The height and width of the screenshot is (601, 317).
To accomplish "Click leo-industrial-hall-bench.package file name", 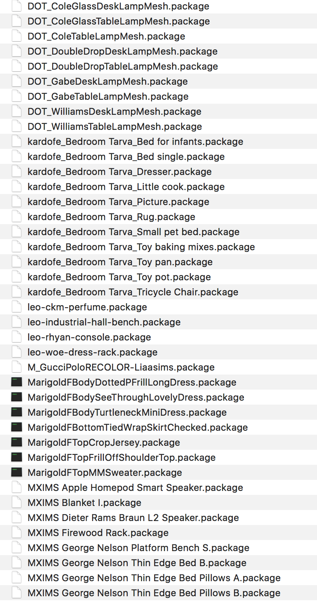I will (x=104, y=322).
